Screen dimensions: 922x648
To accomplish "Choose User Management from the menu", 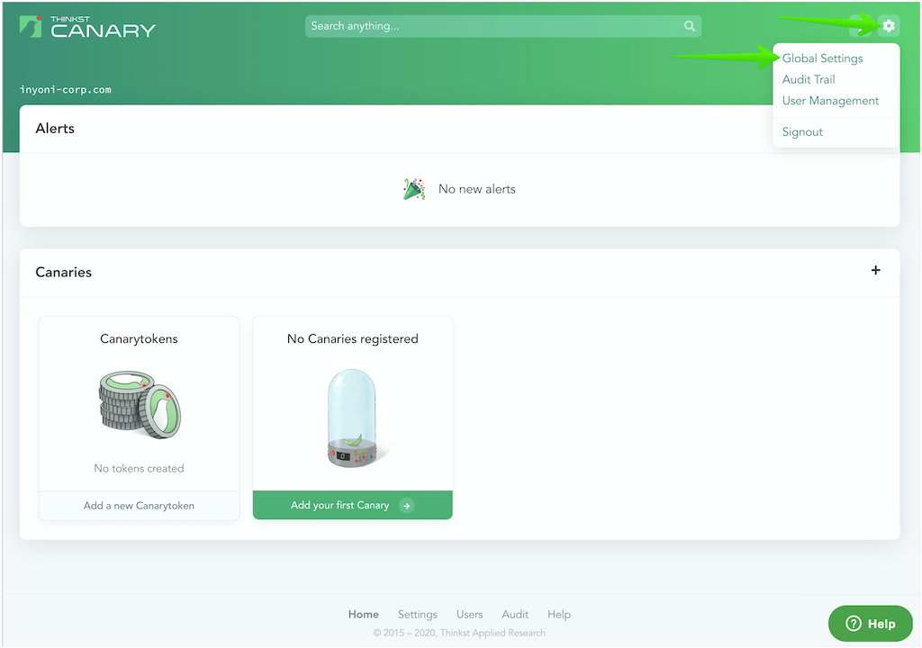I will 830,101.
